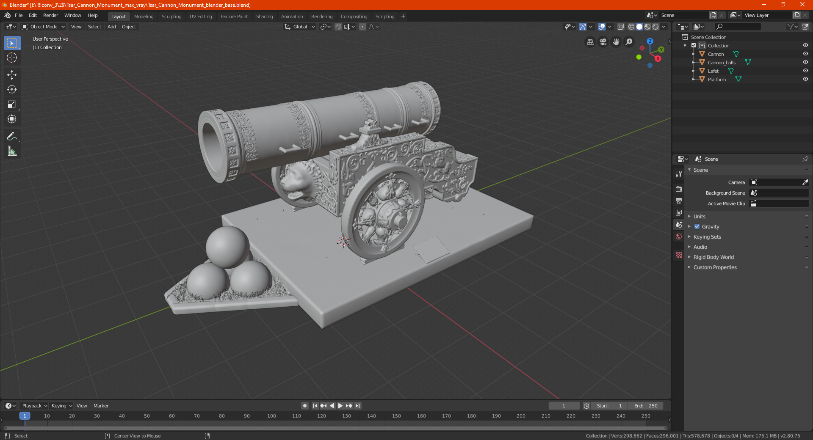
Task: Switch to camera view using camera icon
Action: 603,42
